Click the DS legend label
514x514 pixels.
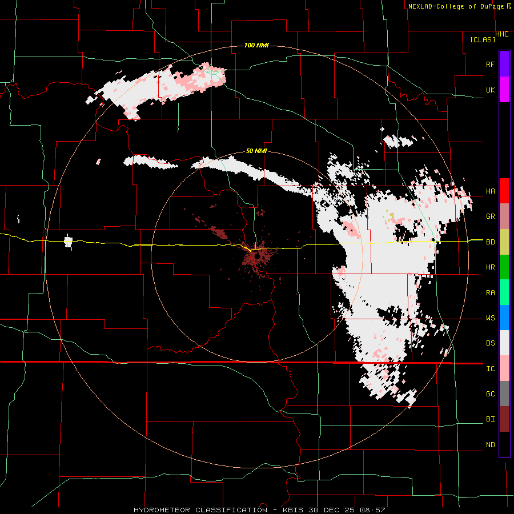point(490,343)
